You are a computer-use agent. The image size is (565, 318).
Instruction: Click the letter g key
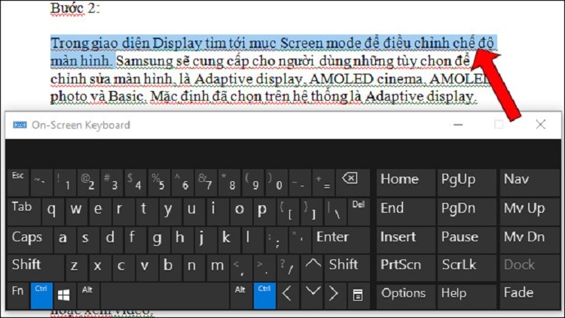click(159, 240)
